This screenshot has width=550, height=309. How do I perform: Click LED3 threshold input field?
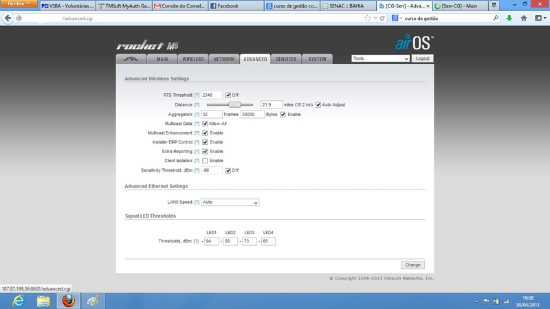(x=250, y=241)
